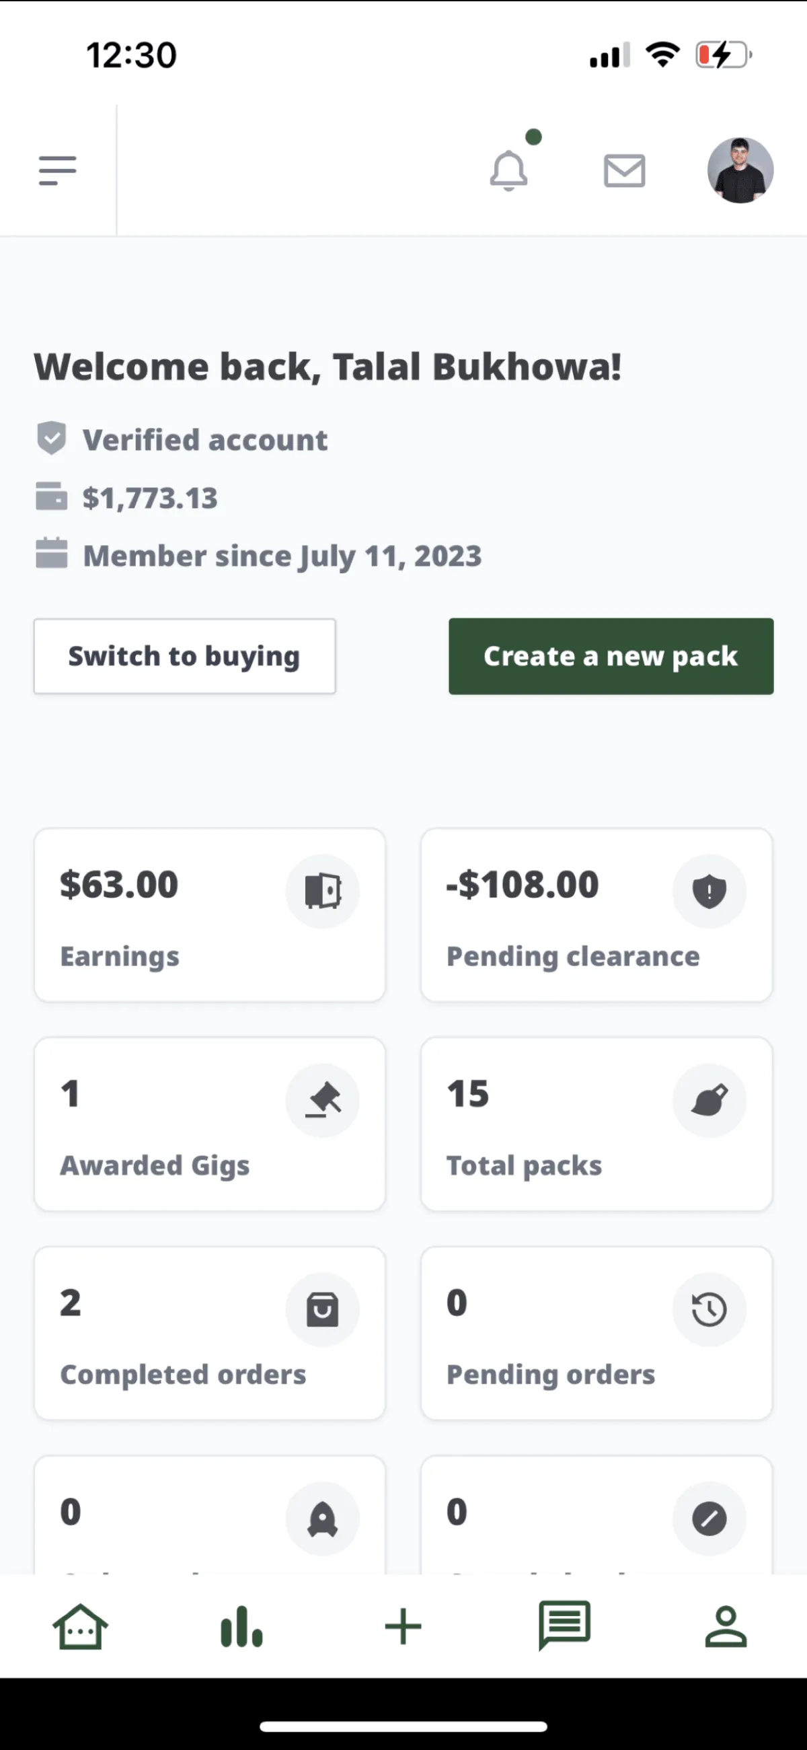Tap the Verified account shield label

point(182,439)
